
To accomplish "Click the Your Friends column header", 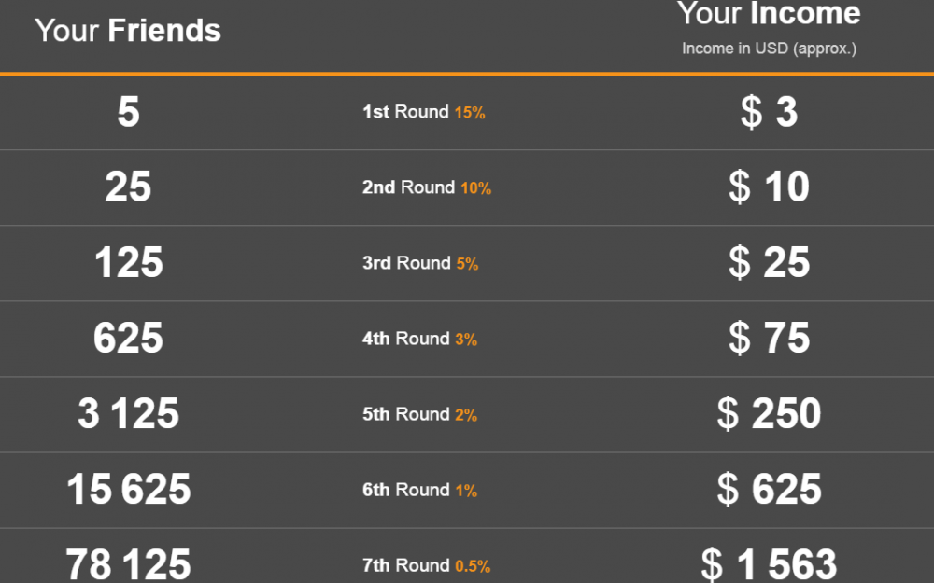I will [x=127, y=31].
